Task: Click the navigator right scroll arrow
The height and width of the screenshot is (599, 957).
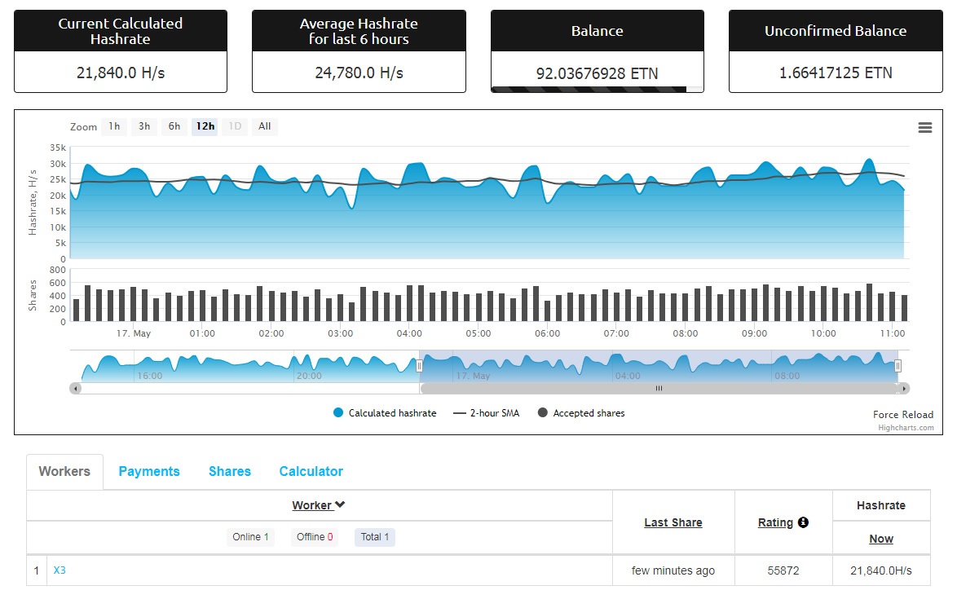Action: point(904,389)
